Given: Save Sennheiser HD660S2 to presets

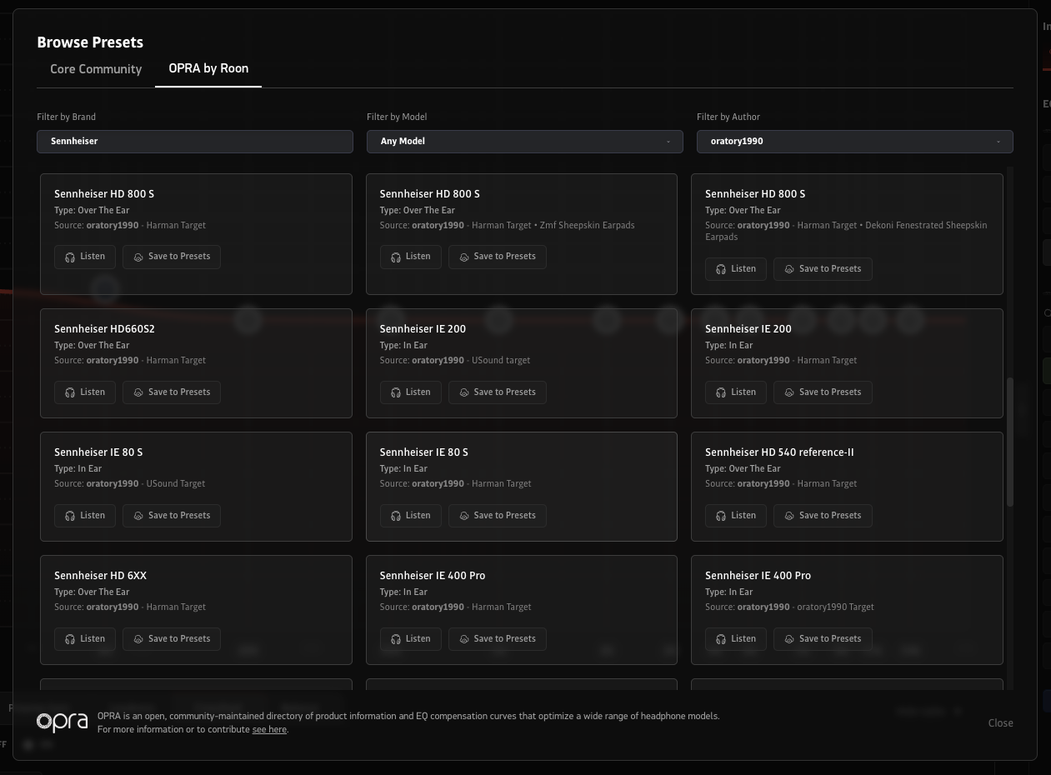Looking at the screenshot, I should (172, 392).
